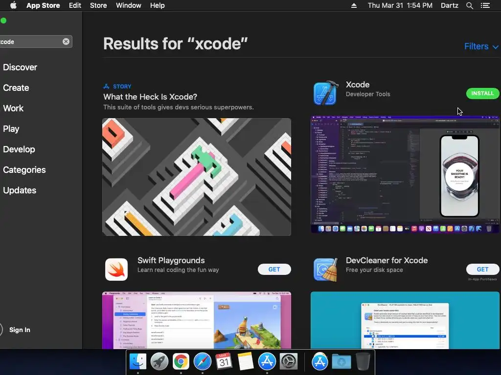Click the Dartz user name in menu bar
The image size is (501, 375).
449,5
